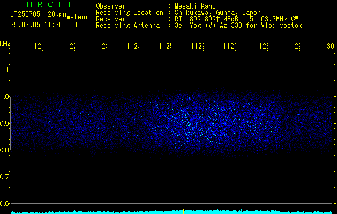
Task: Select the timestamp 25.07.05 11:20
Action: [36, 25]
